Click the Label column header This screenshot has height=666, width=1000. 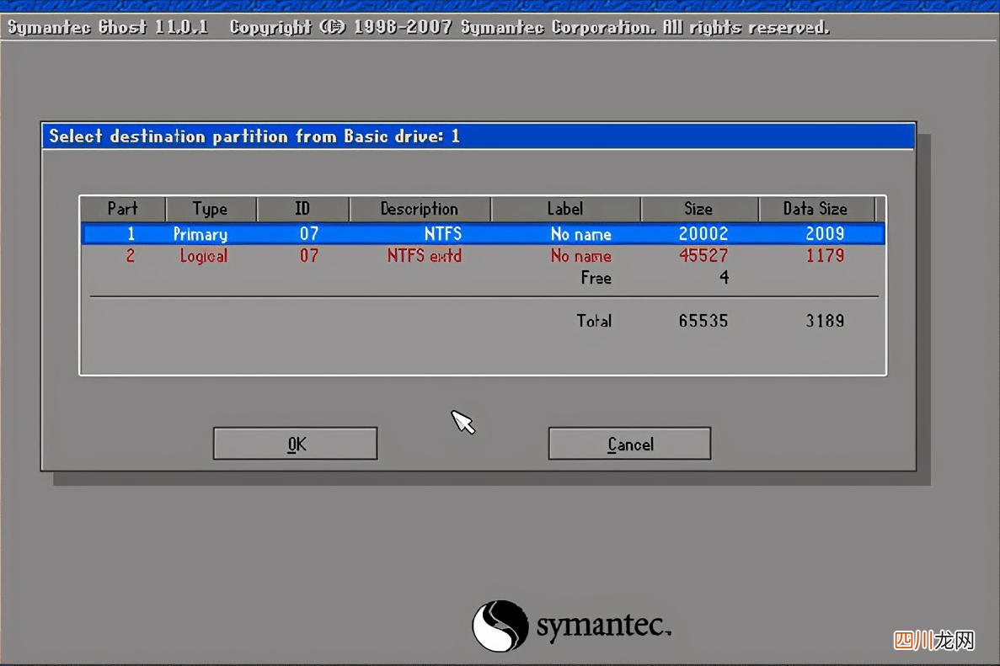(x=565, y=209)
